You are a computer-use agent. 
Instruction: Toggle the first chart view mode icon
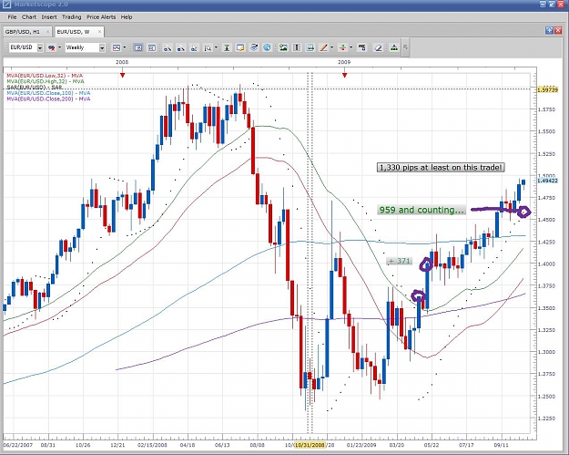coord(137,47)
